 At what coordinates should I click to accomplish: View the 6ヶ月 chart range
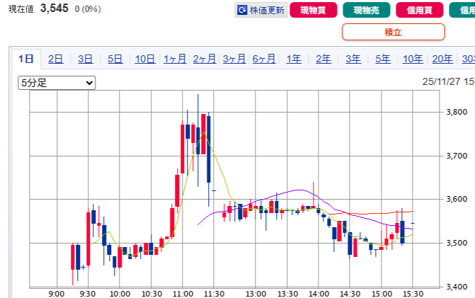pyautogui.click(x=264, y=59)
